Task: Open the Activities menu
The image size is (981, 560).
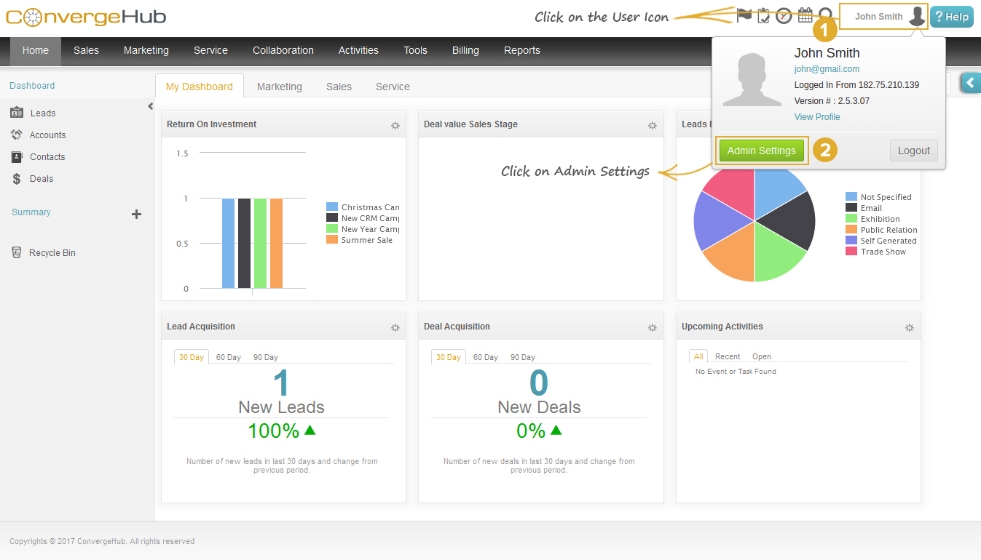Action: (x=358, y=50)
